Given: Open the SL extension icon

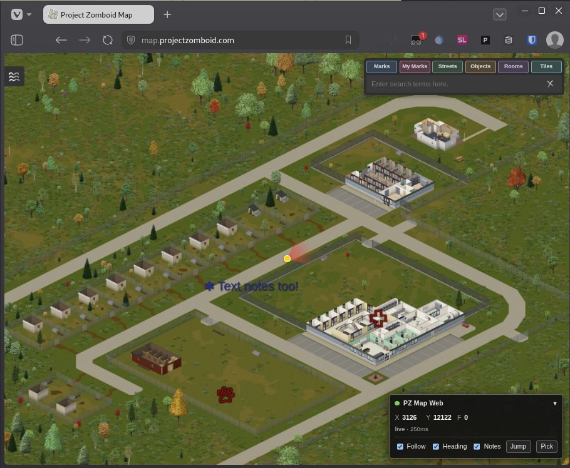Looking at the screenshot, I should tap(462, 40).
